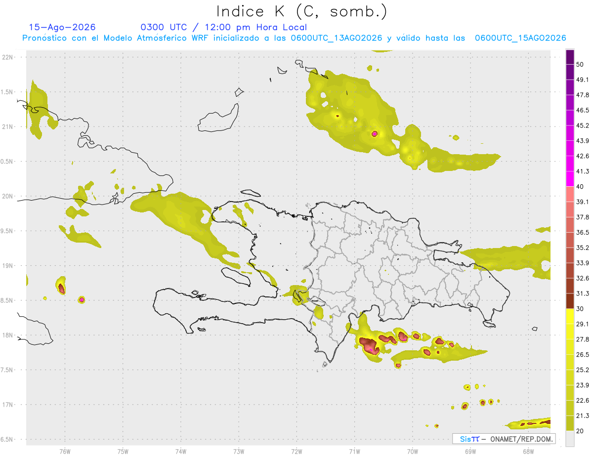Select the bright magenta swatch between 40 and 41.3
Viewport: 593px width, 458px height.
tap(570, 179)
